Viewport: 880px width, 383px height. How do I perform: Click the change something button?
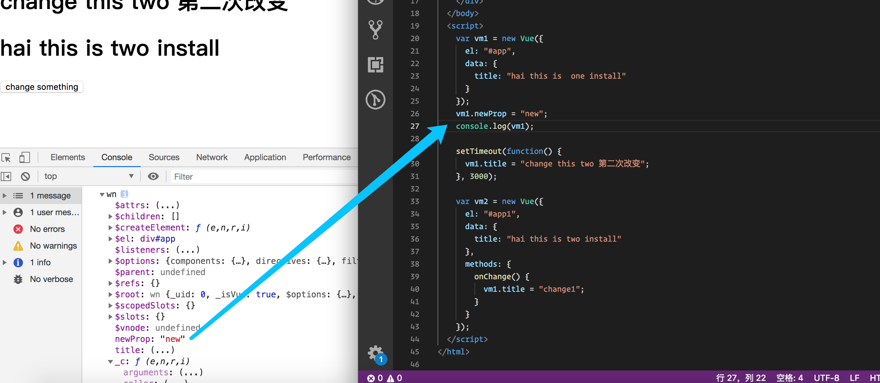tap(42, 87)
